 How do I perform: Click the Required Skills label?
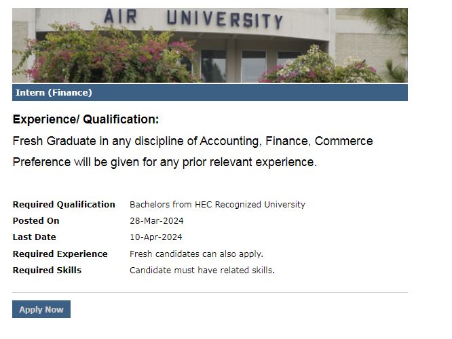tap(47, 270)
